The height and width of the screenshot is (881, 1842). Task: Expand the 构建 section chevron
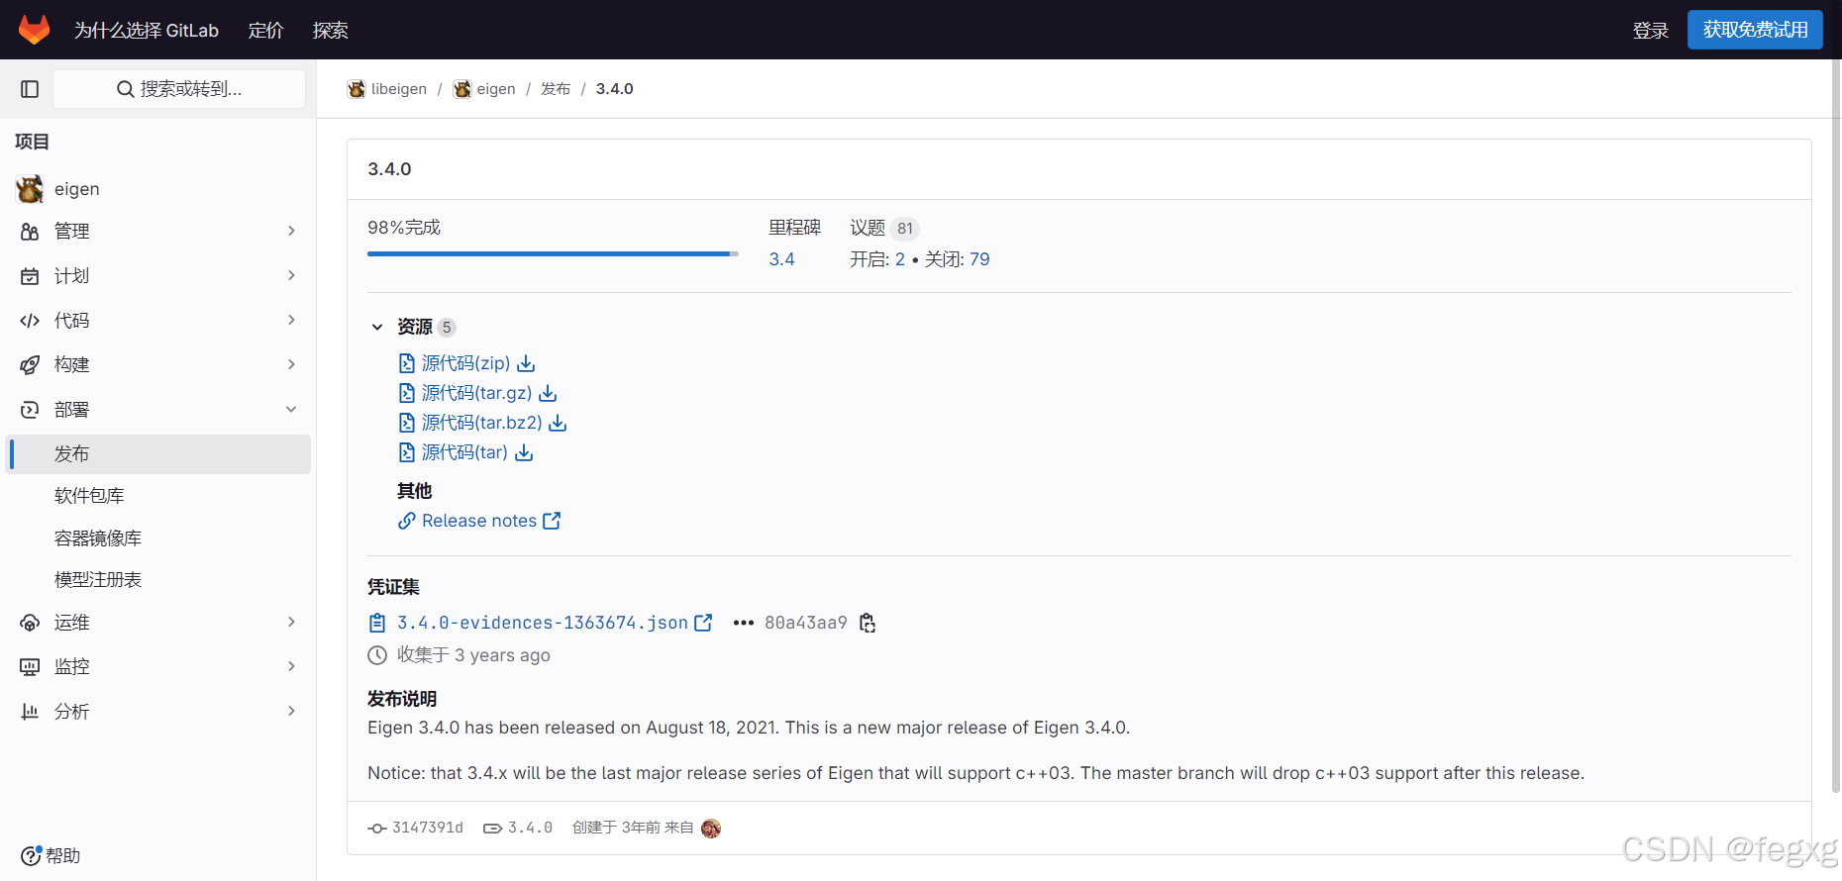(291, 364)
